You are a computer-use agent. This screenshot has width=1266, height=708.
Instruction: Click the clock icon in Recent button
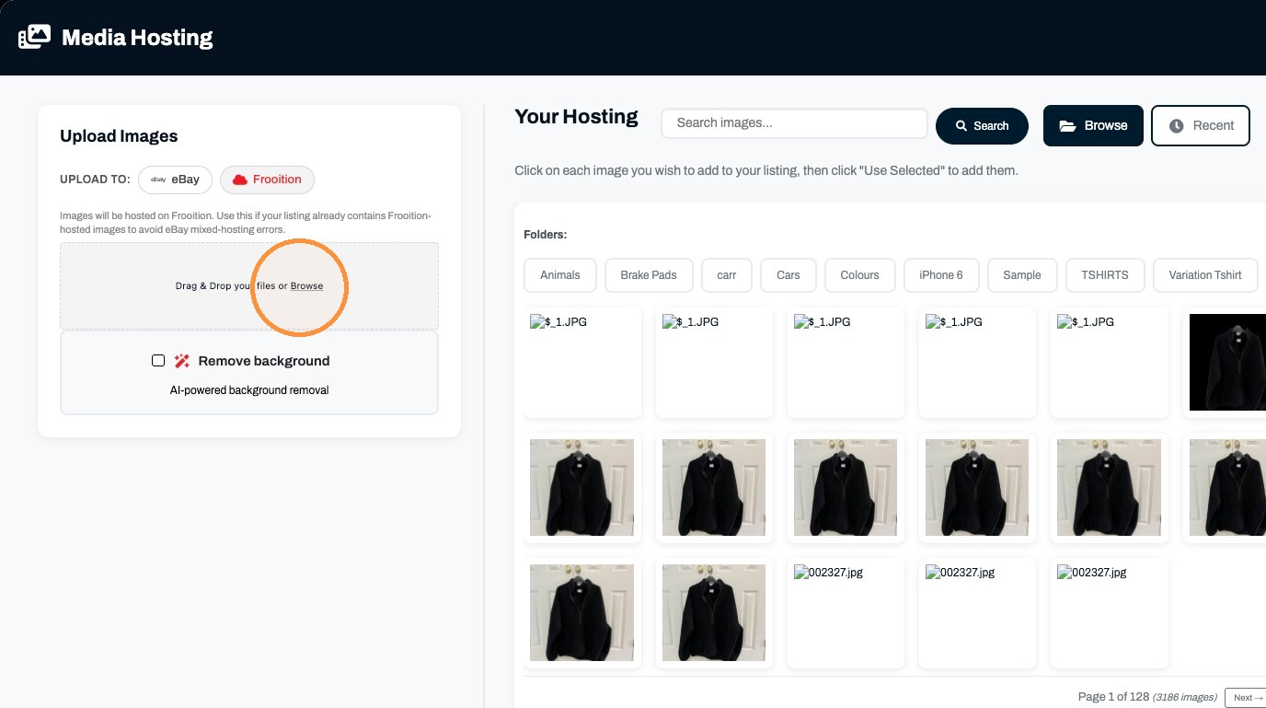(x=1176, y=126)
